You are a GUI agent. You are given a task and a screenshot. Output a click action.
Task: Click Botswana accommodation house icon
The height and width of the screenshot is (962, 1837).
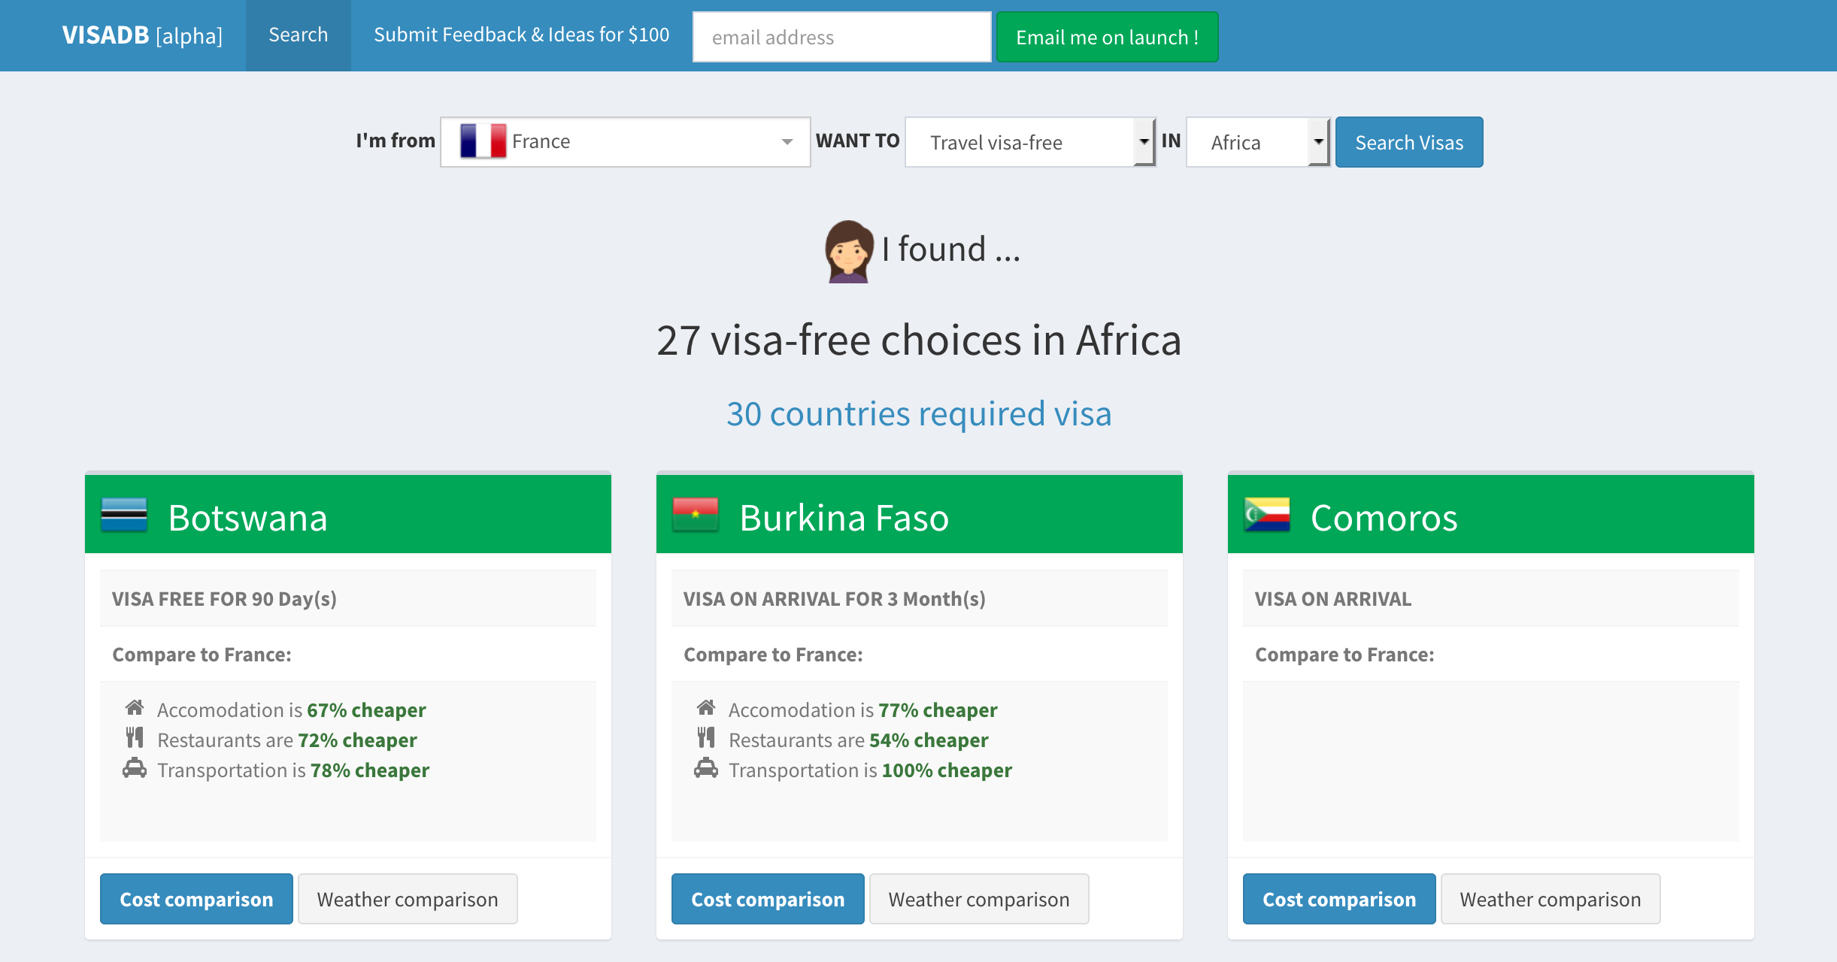[135, 708]
